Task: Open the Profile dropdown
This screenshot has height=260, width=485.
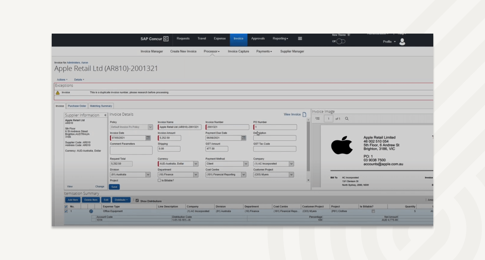Action: click(x=389, y=42)
